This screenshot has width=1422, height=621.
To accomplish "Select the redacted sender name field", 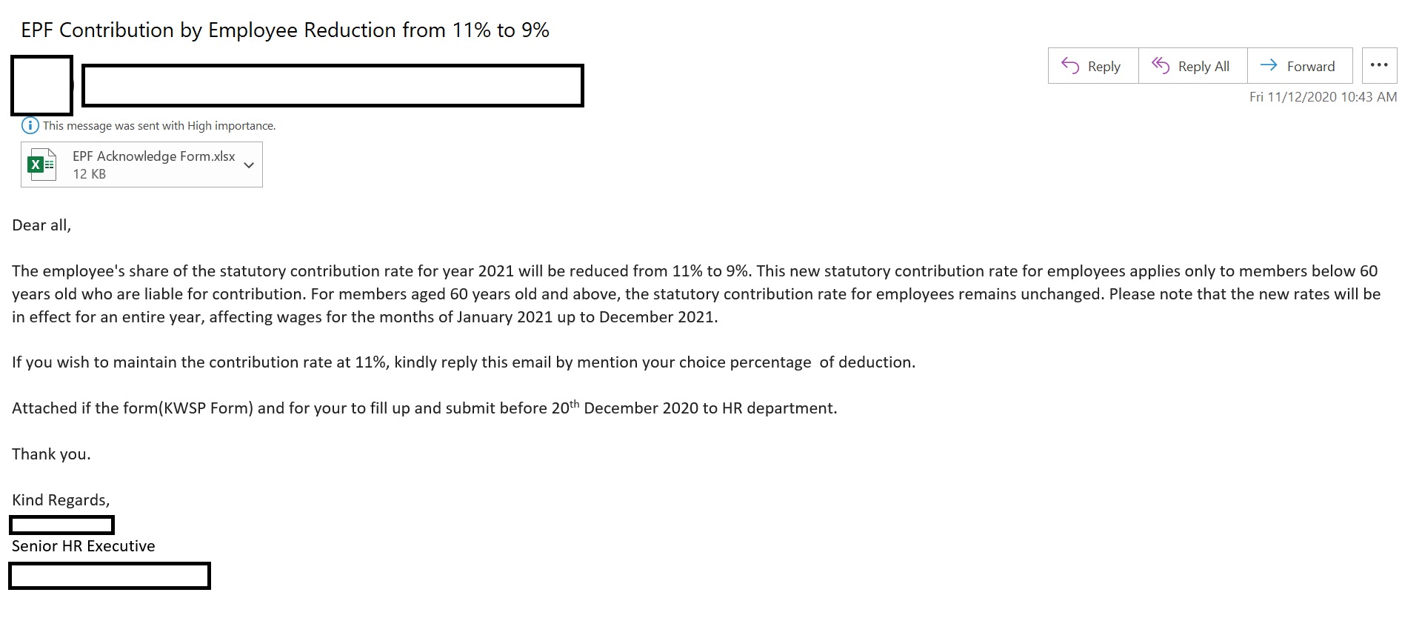I will tap(333, 86).
